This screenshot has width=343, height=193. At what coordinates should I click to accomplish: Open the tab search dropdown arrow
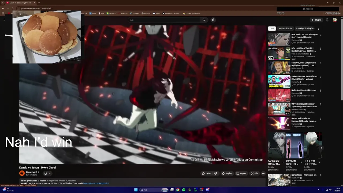[x=3, y=3]
